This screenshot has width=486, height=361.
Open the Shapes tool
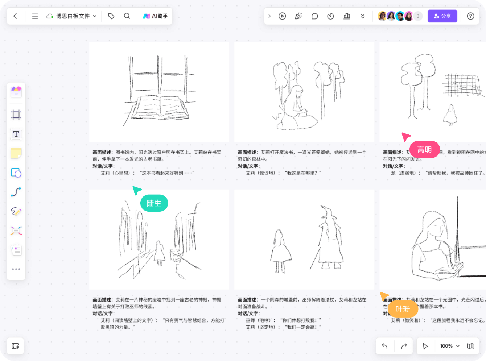(x=16, y=173)
